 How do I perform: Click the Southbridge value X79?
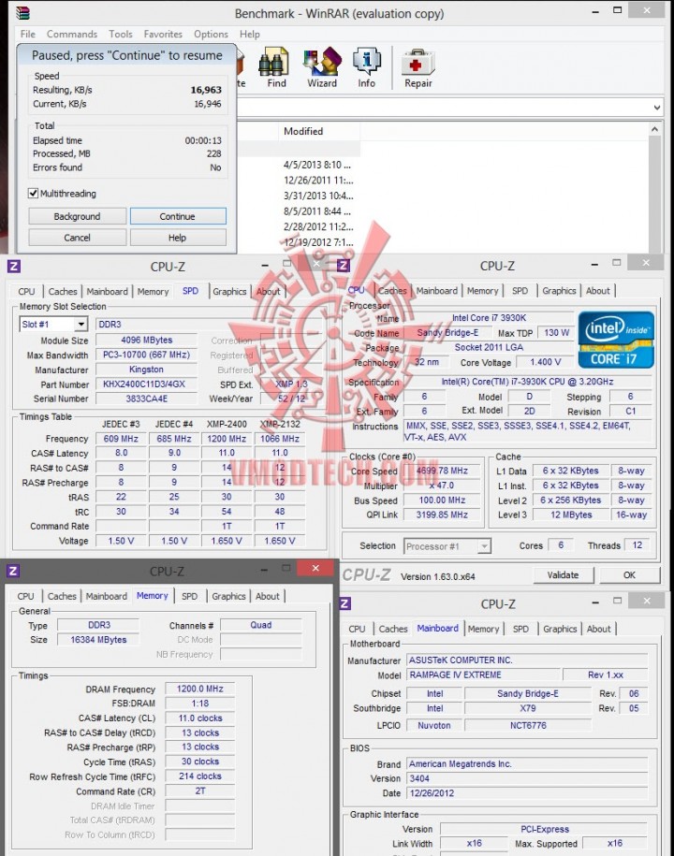(528, 708)
